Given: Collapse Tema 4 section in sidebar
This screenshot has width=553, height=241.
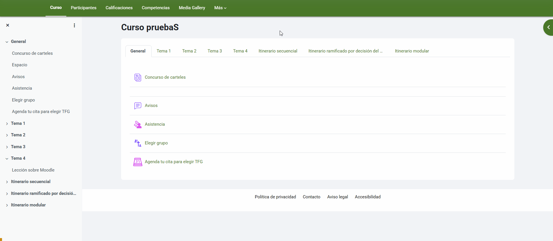Looking at the screenshot, I should [7, 159].
